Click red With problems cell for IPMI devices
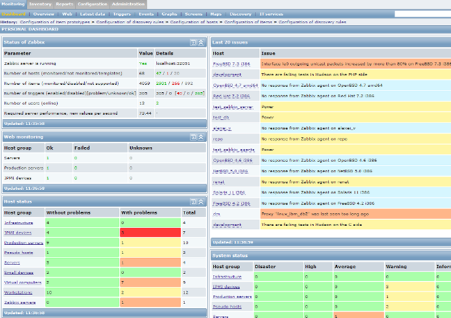The width and height of the screenshot is (451, 318). click(150, 232)
